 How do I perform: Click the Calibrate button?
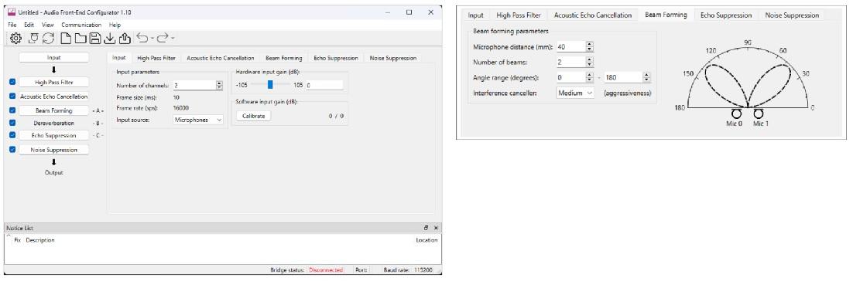point(253,116)
